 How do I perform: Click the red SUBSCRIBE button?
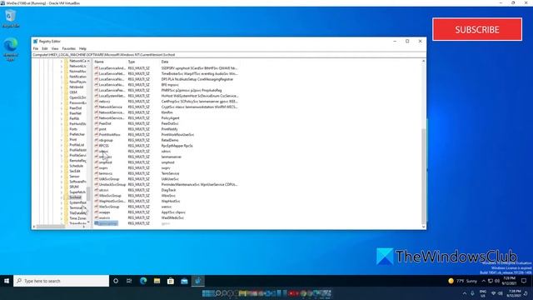[x=477, y=29]
